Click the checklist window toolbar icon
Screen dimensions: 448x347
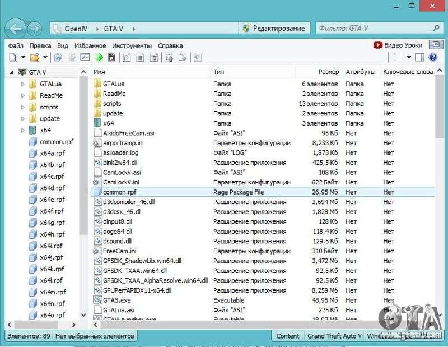[x=85, y=57]
